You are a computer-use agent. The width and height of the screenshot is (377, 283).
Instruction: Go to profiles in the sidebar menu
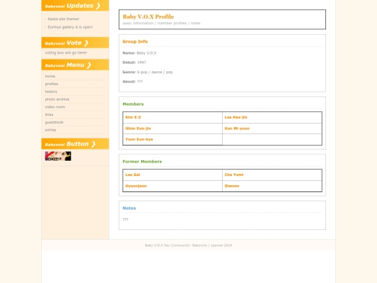coord(52,84)
